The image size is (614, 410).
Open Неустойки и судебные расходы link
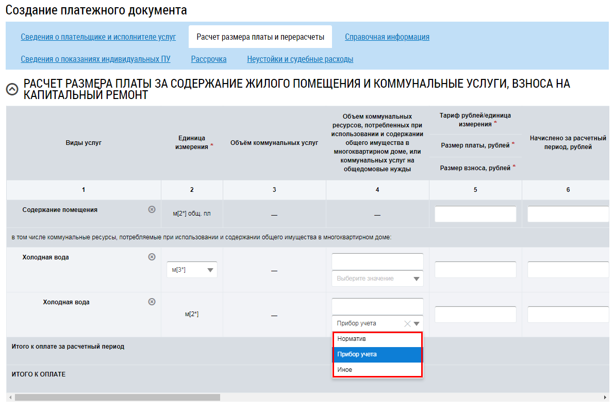coord(300,59)
